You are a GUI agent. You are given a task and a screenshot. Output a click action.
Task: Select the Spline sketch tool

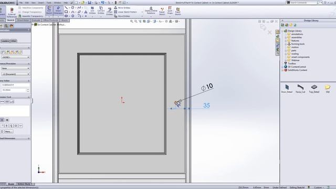coord(79,8)
